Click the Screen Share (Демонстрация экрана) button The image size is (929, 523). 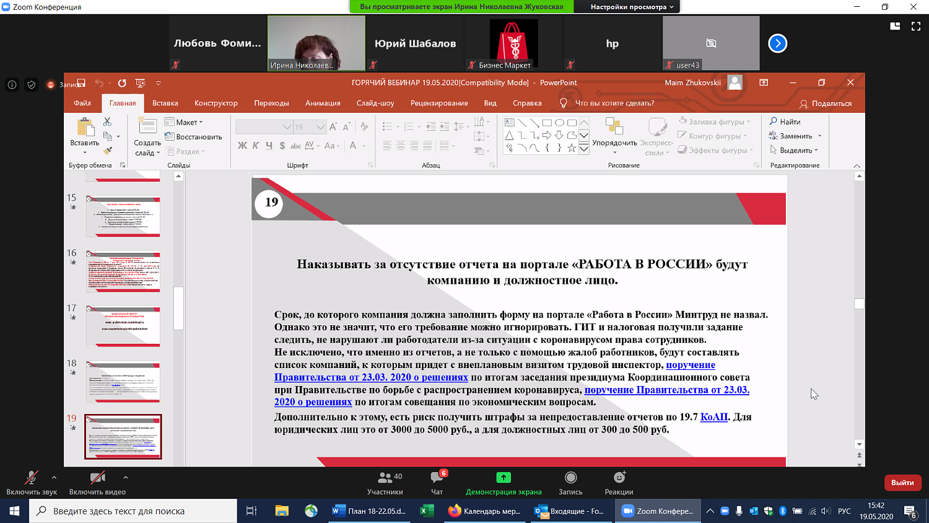[504, 483]
